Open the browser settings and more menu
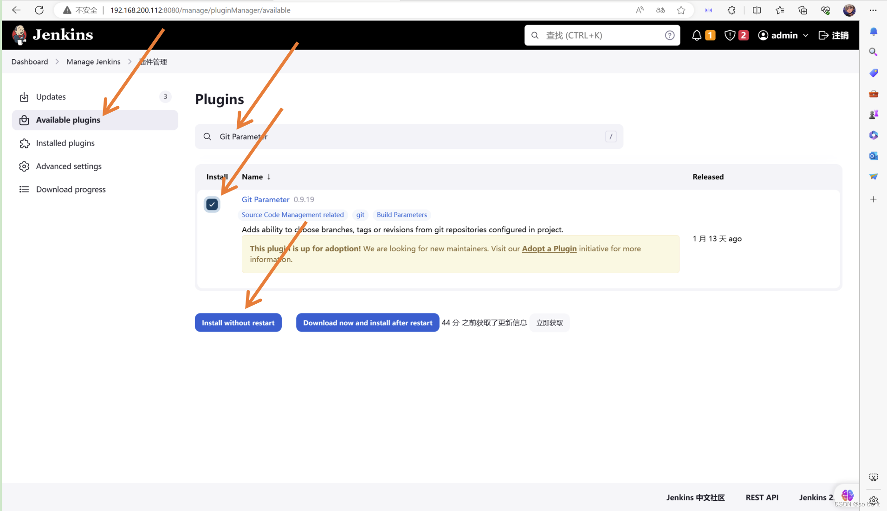This screenshot has height=511, width=887. [873, 10]
